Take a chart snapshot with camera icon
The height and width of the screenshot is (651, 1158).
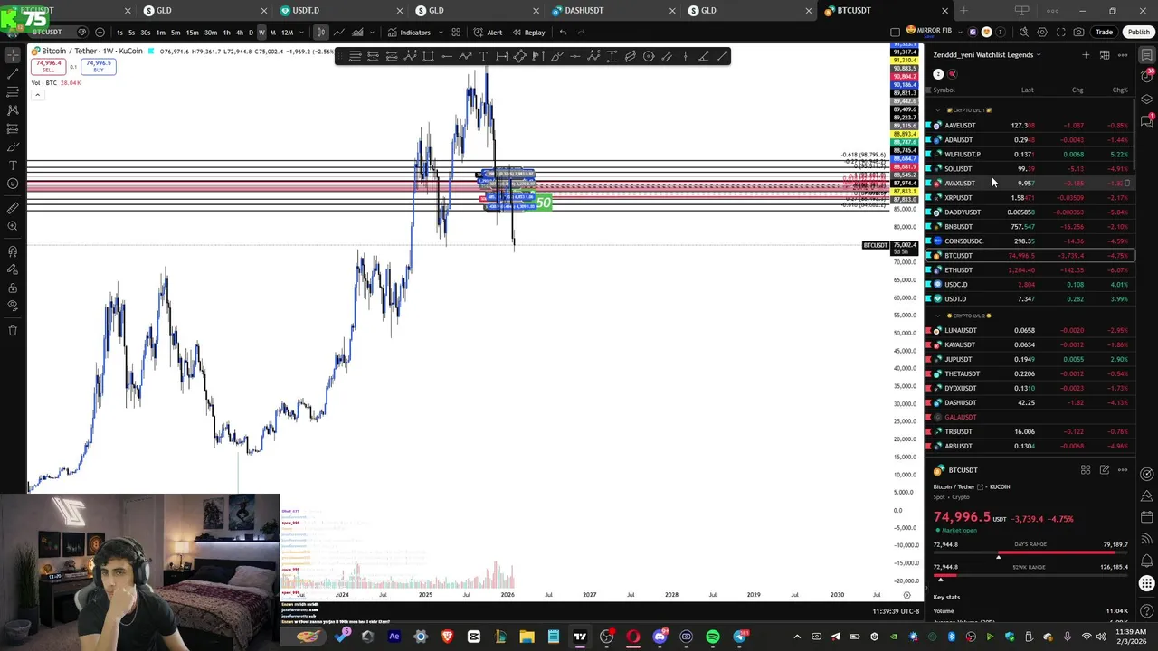(1078, 33)
